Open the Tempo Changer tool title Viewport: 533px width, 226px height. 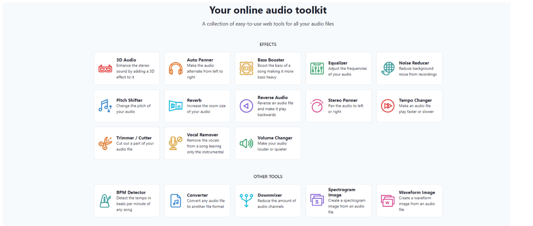coord(415,100)
